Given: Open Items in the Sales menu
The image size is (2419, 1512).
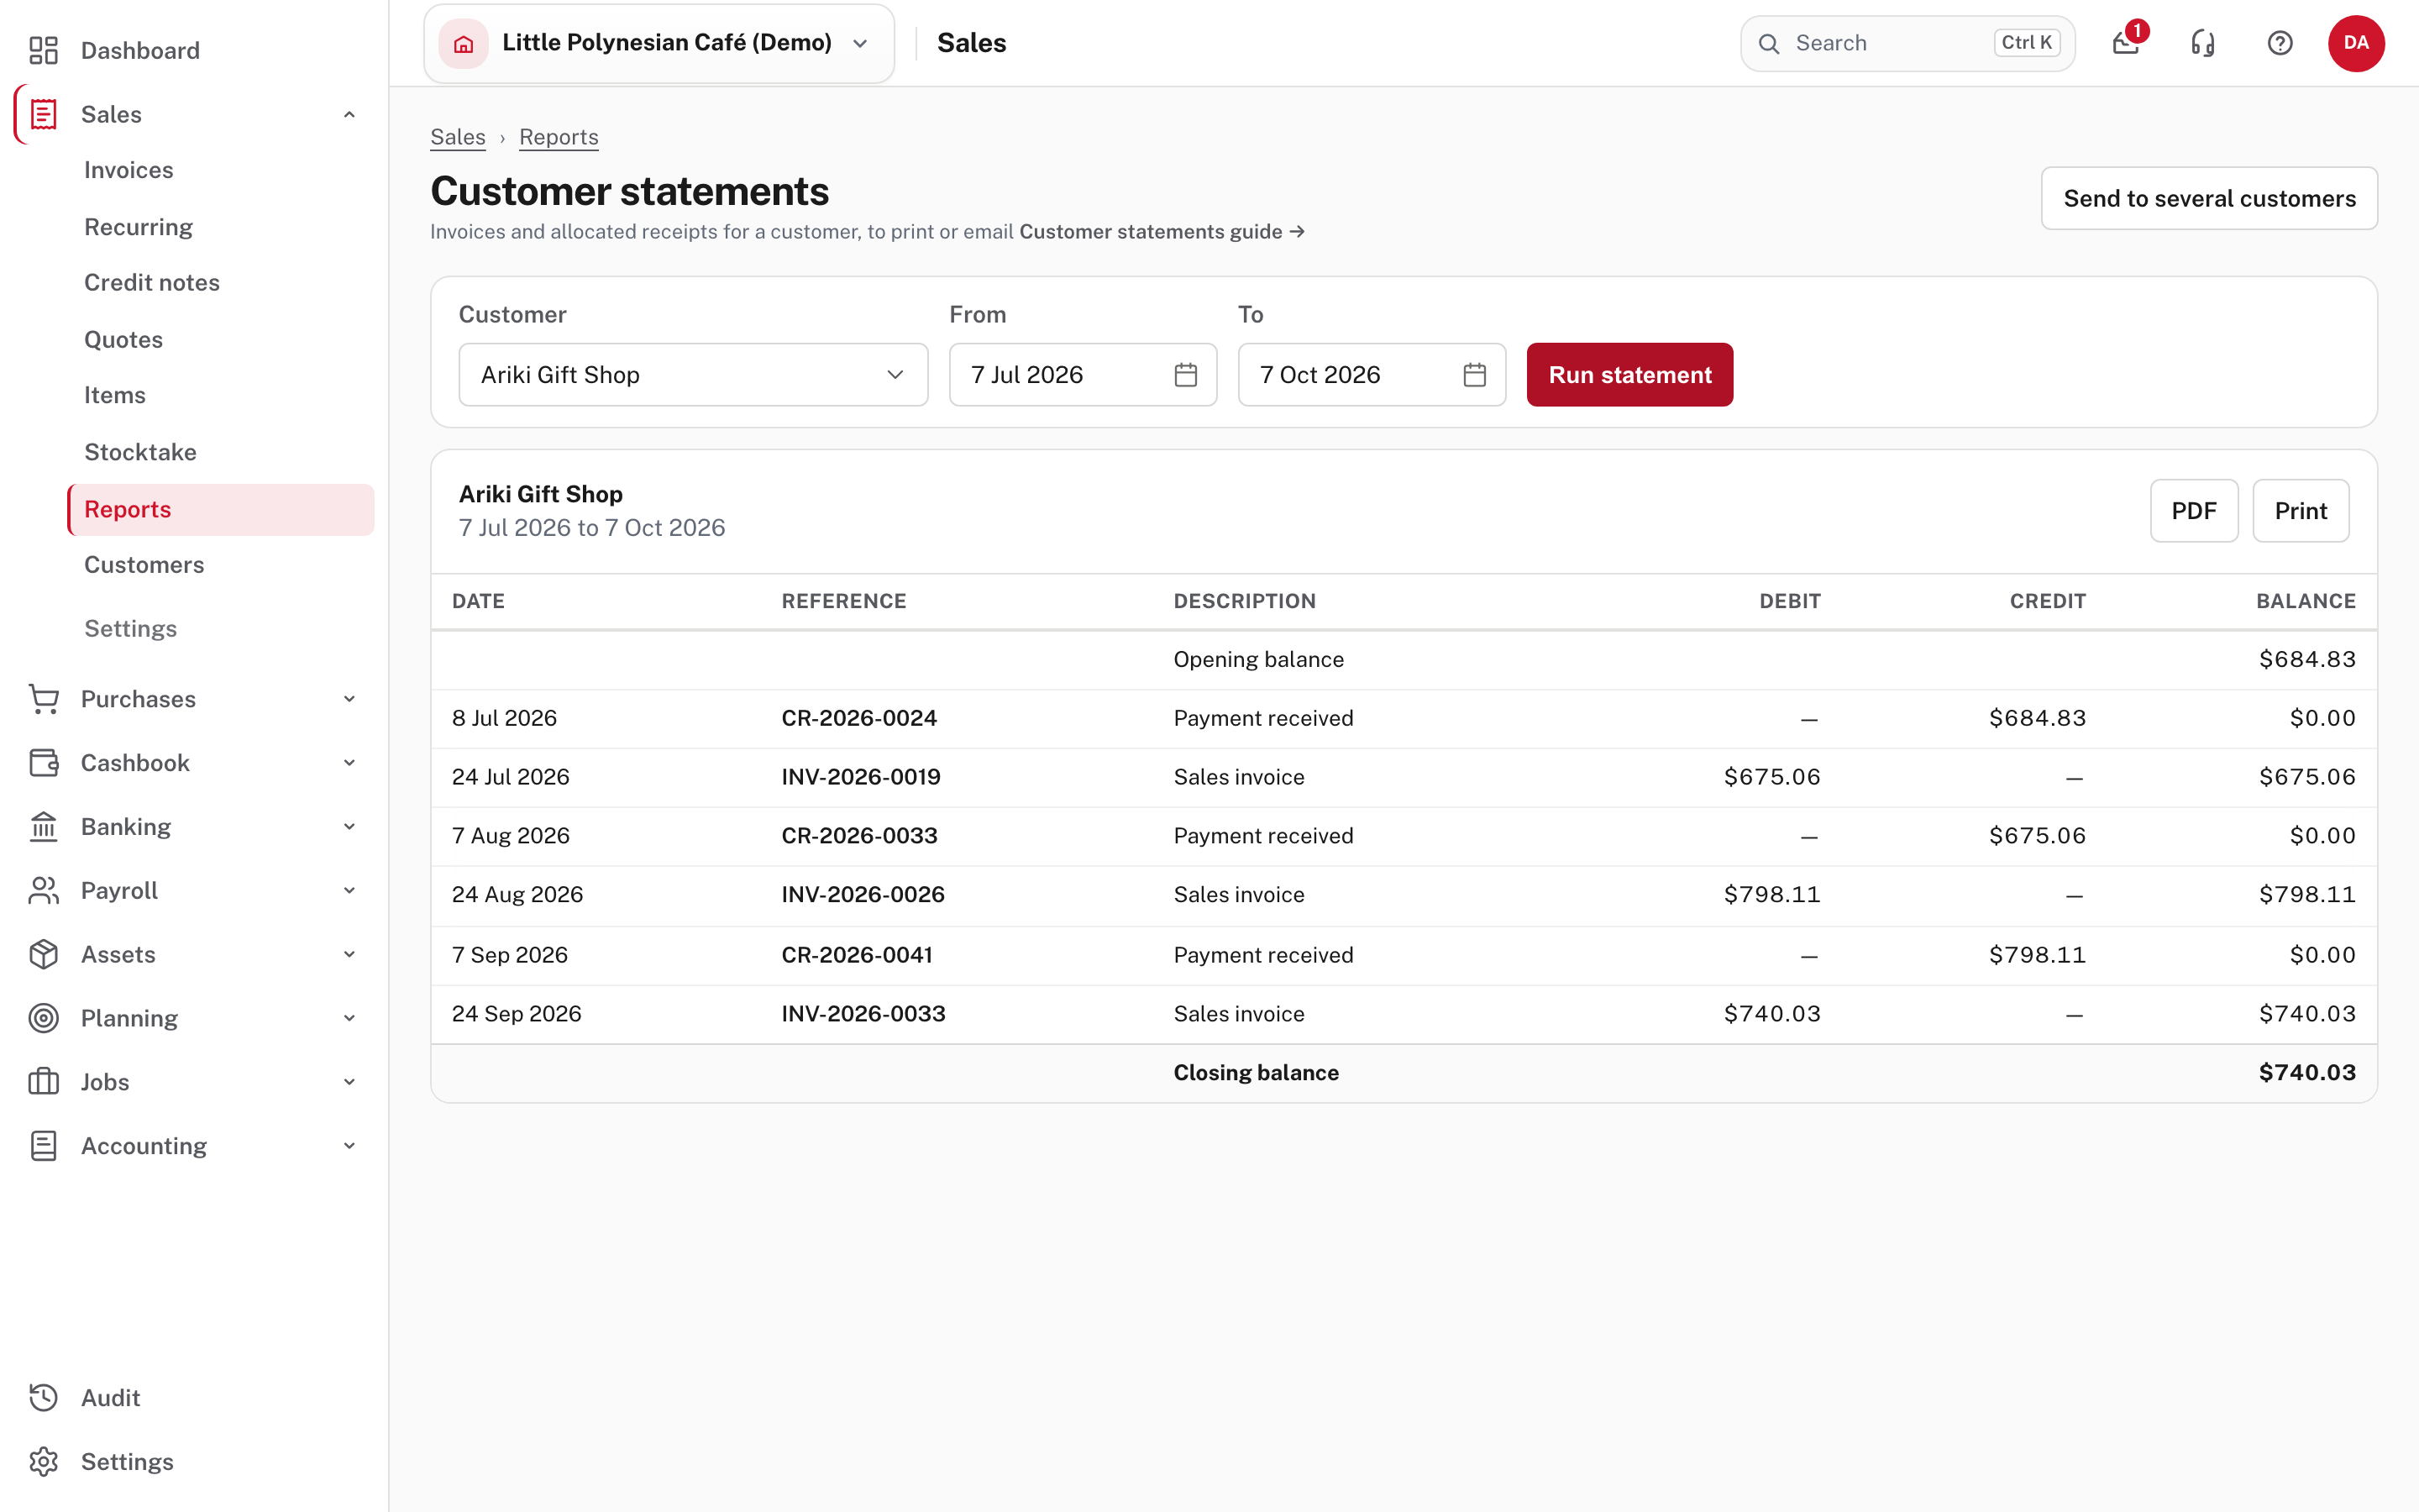Looking at the screenshot, I should click(x=114, y=395).
